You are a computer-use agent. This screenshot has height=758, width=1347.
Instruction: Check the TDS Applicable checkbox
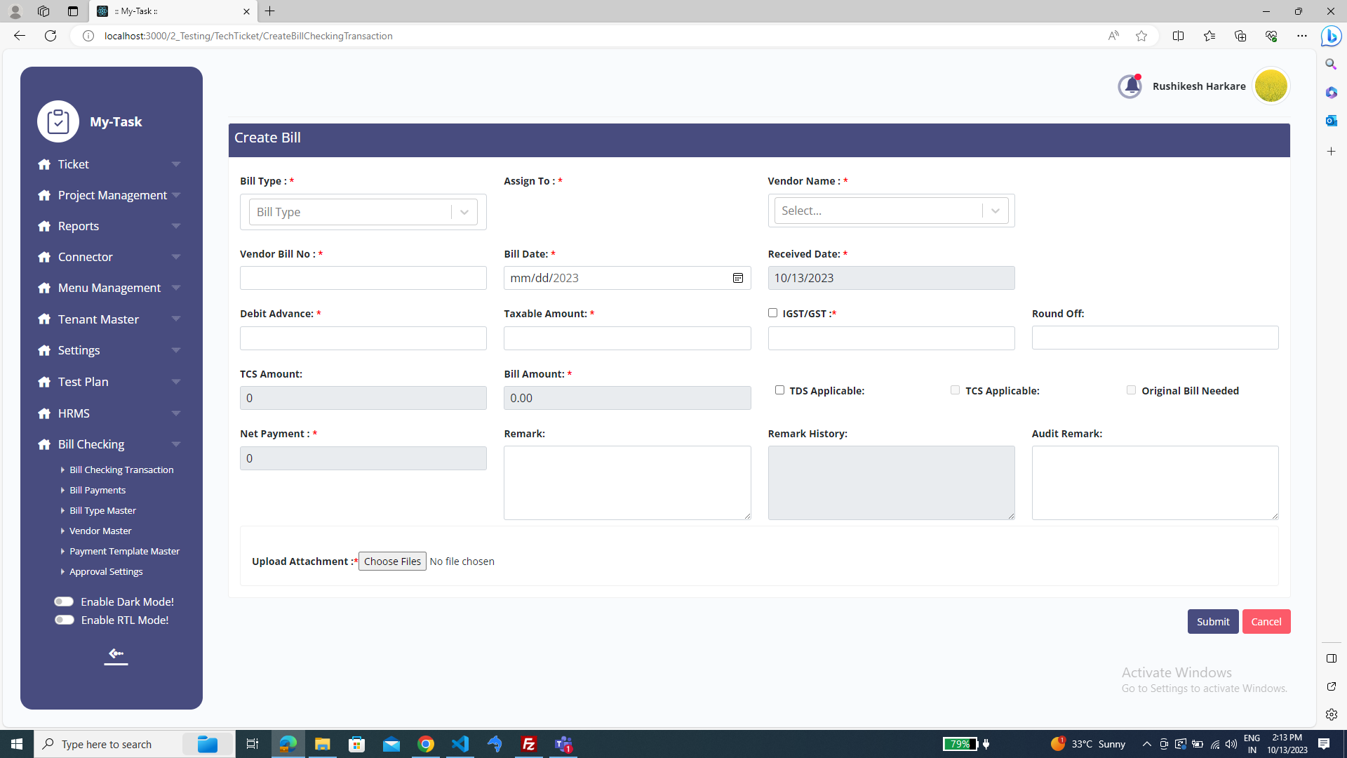click(779, 390)
